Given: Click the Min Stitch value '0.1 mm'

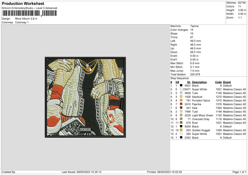Looking at the screenshot, I should [x=195, y=67].
